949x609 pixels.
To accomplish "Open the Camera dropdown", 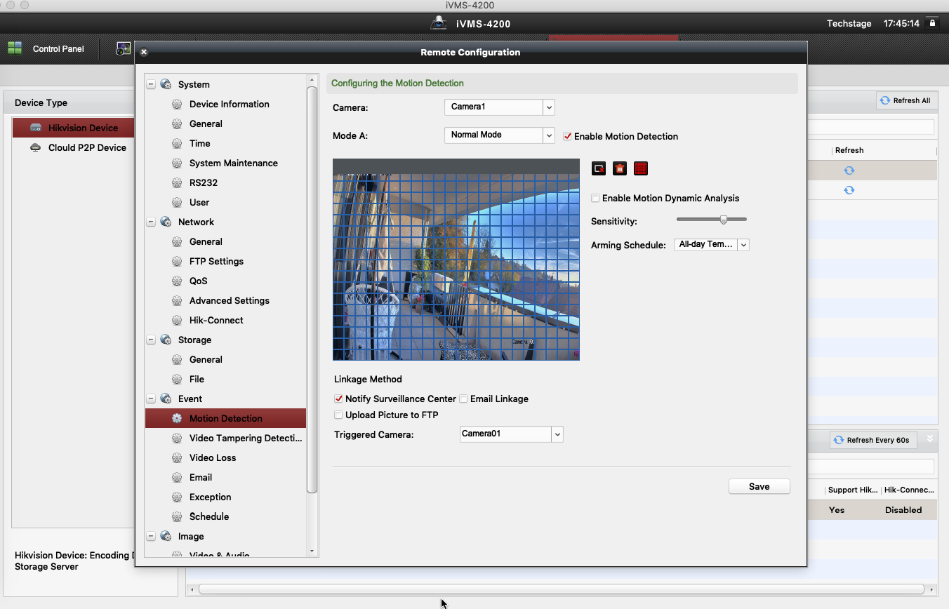I will tap(549, 107).
